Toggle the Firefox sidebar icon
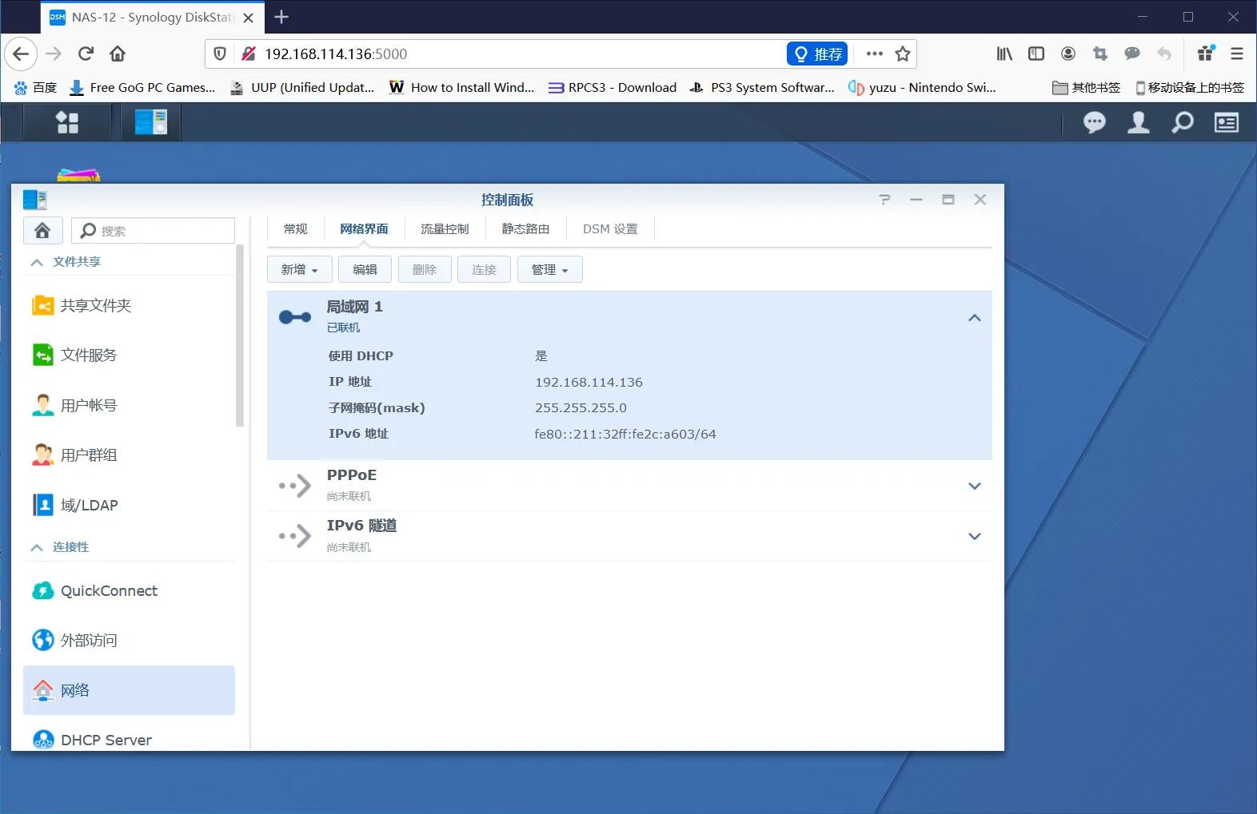Image resolution: width=1257 pixels, height=814 pixels. (1036, 54)
